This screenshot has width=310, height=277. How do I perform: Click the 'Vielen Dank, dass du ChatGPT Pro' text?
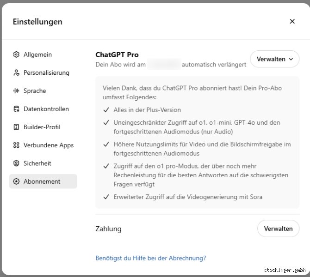pyautogui.click(x=192, y=92)
